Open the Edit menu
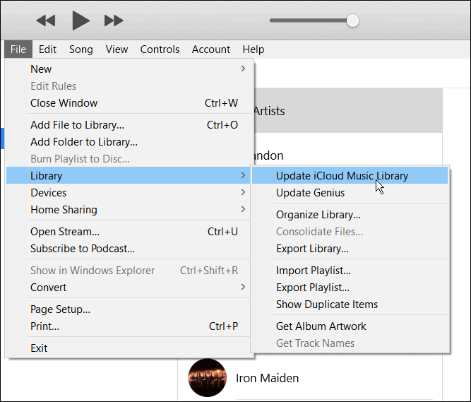 47,49
